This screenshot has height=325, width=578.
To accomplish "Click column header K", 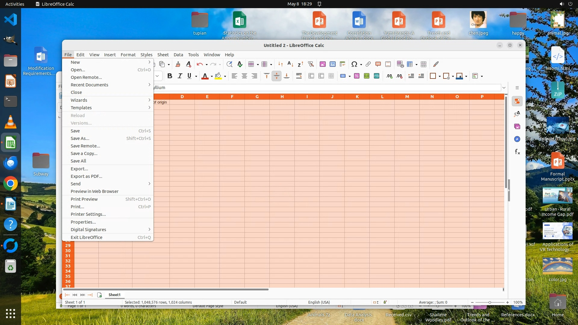I will coord(357,97).
